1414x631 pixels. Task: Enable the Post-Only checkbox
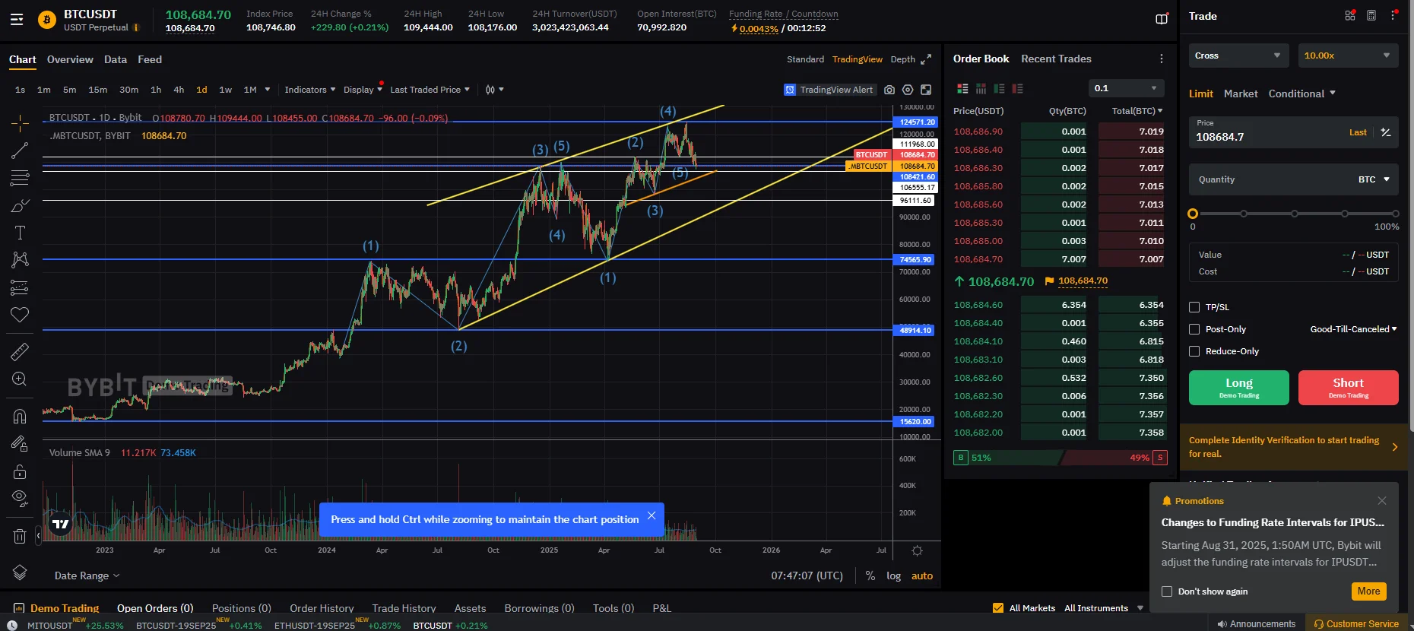click(x=1194, y=329)
